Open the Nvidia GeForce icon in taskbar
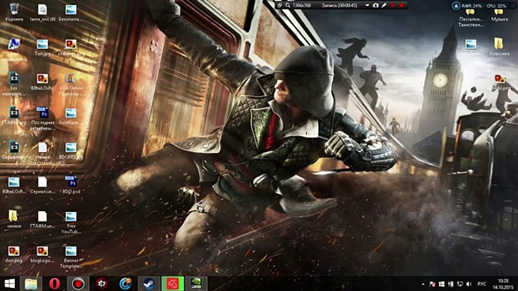Screen dimensions: 518x291 click(196, 283)
